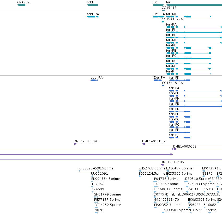The width and height of the screenshot is (222, 214).
Task: Click the for-RC transcript
Action: [x=189, y=58]
